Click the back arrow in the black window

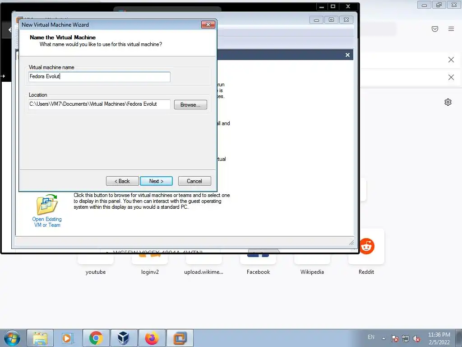(x=10, y=30)
